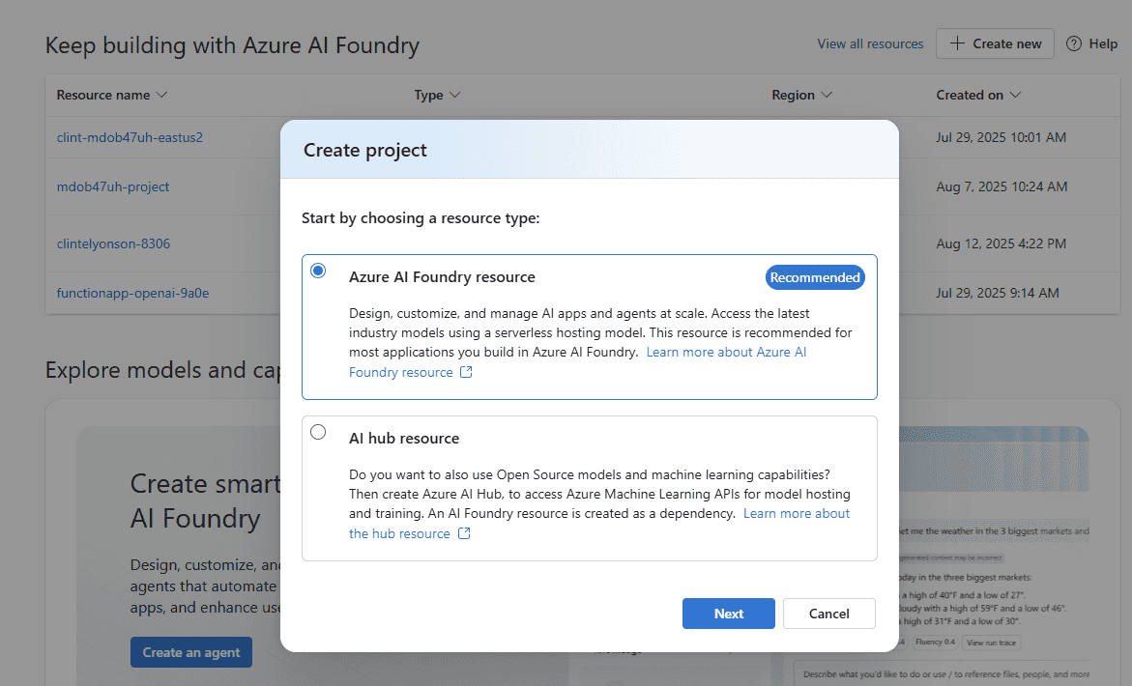
Task: Cancel the Create project dialog
Action: coord(828,614)
